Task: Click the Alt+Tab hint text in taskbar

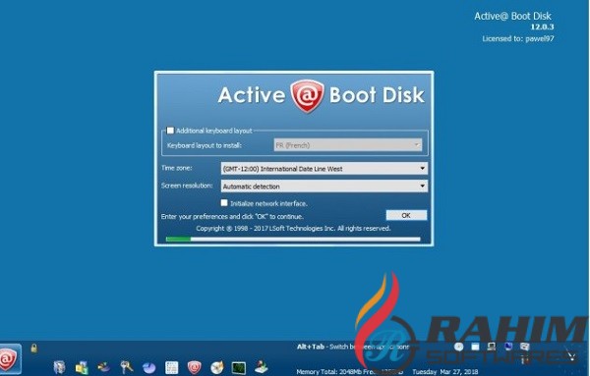Action: click(353, 347)
